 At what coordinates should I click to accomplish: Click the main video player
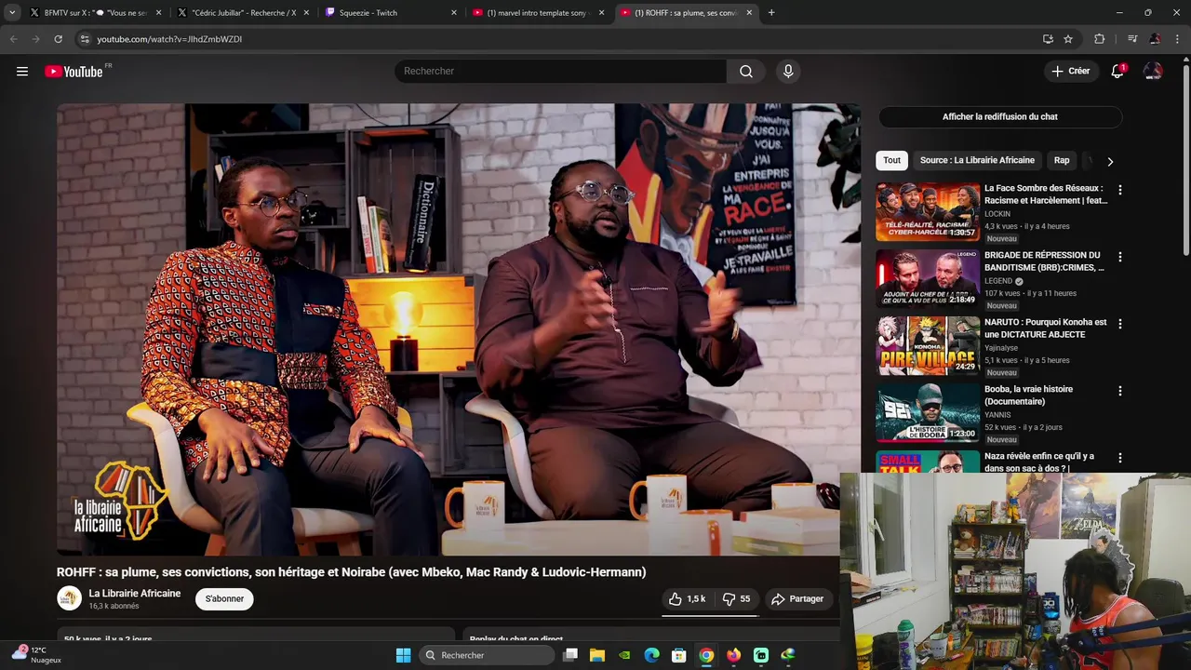[459, 329]
